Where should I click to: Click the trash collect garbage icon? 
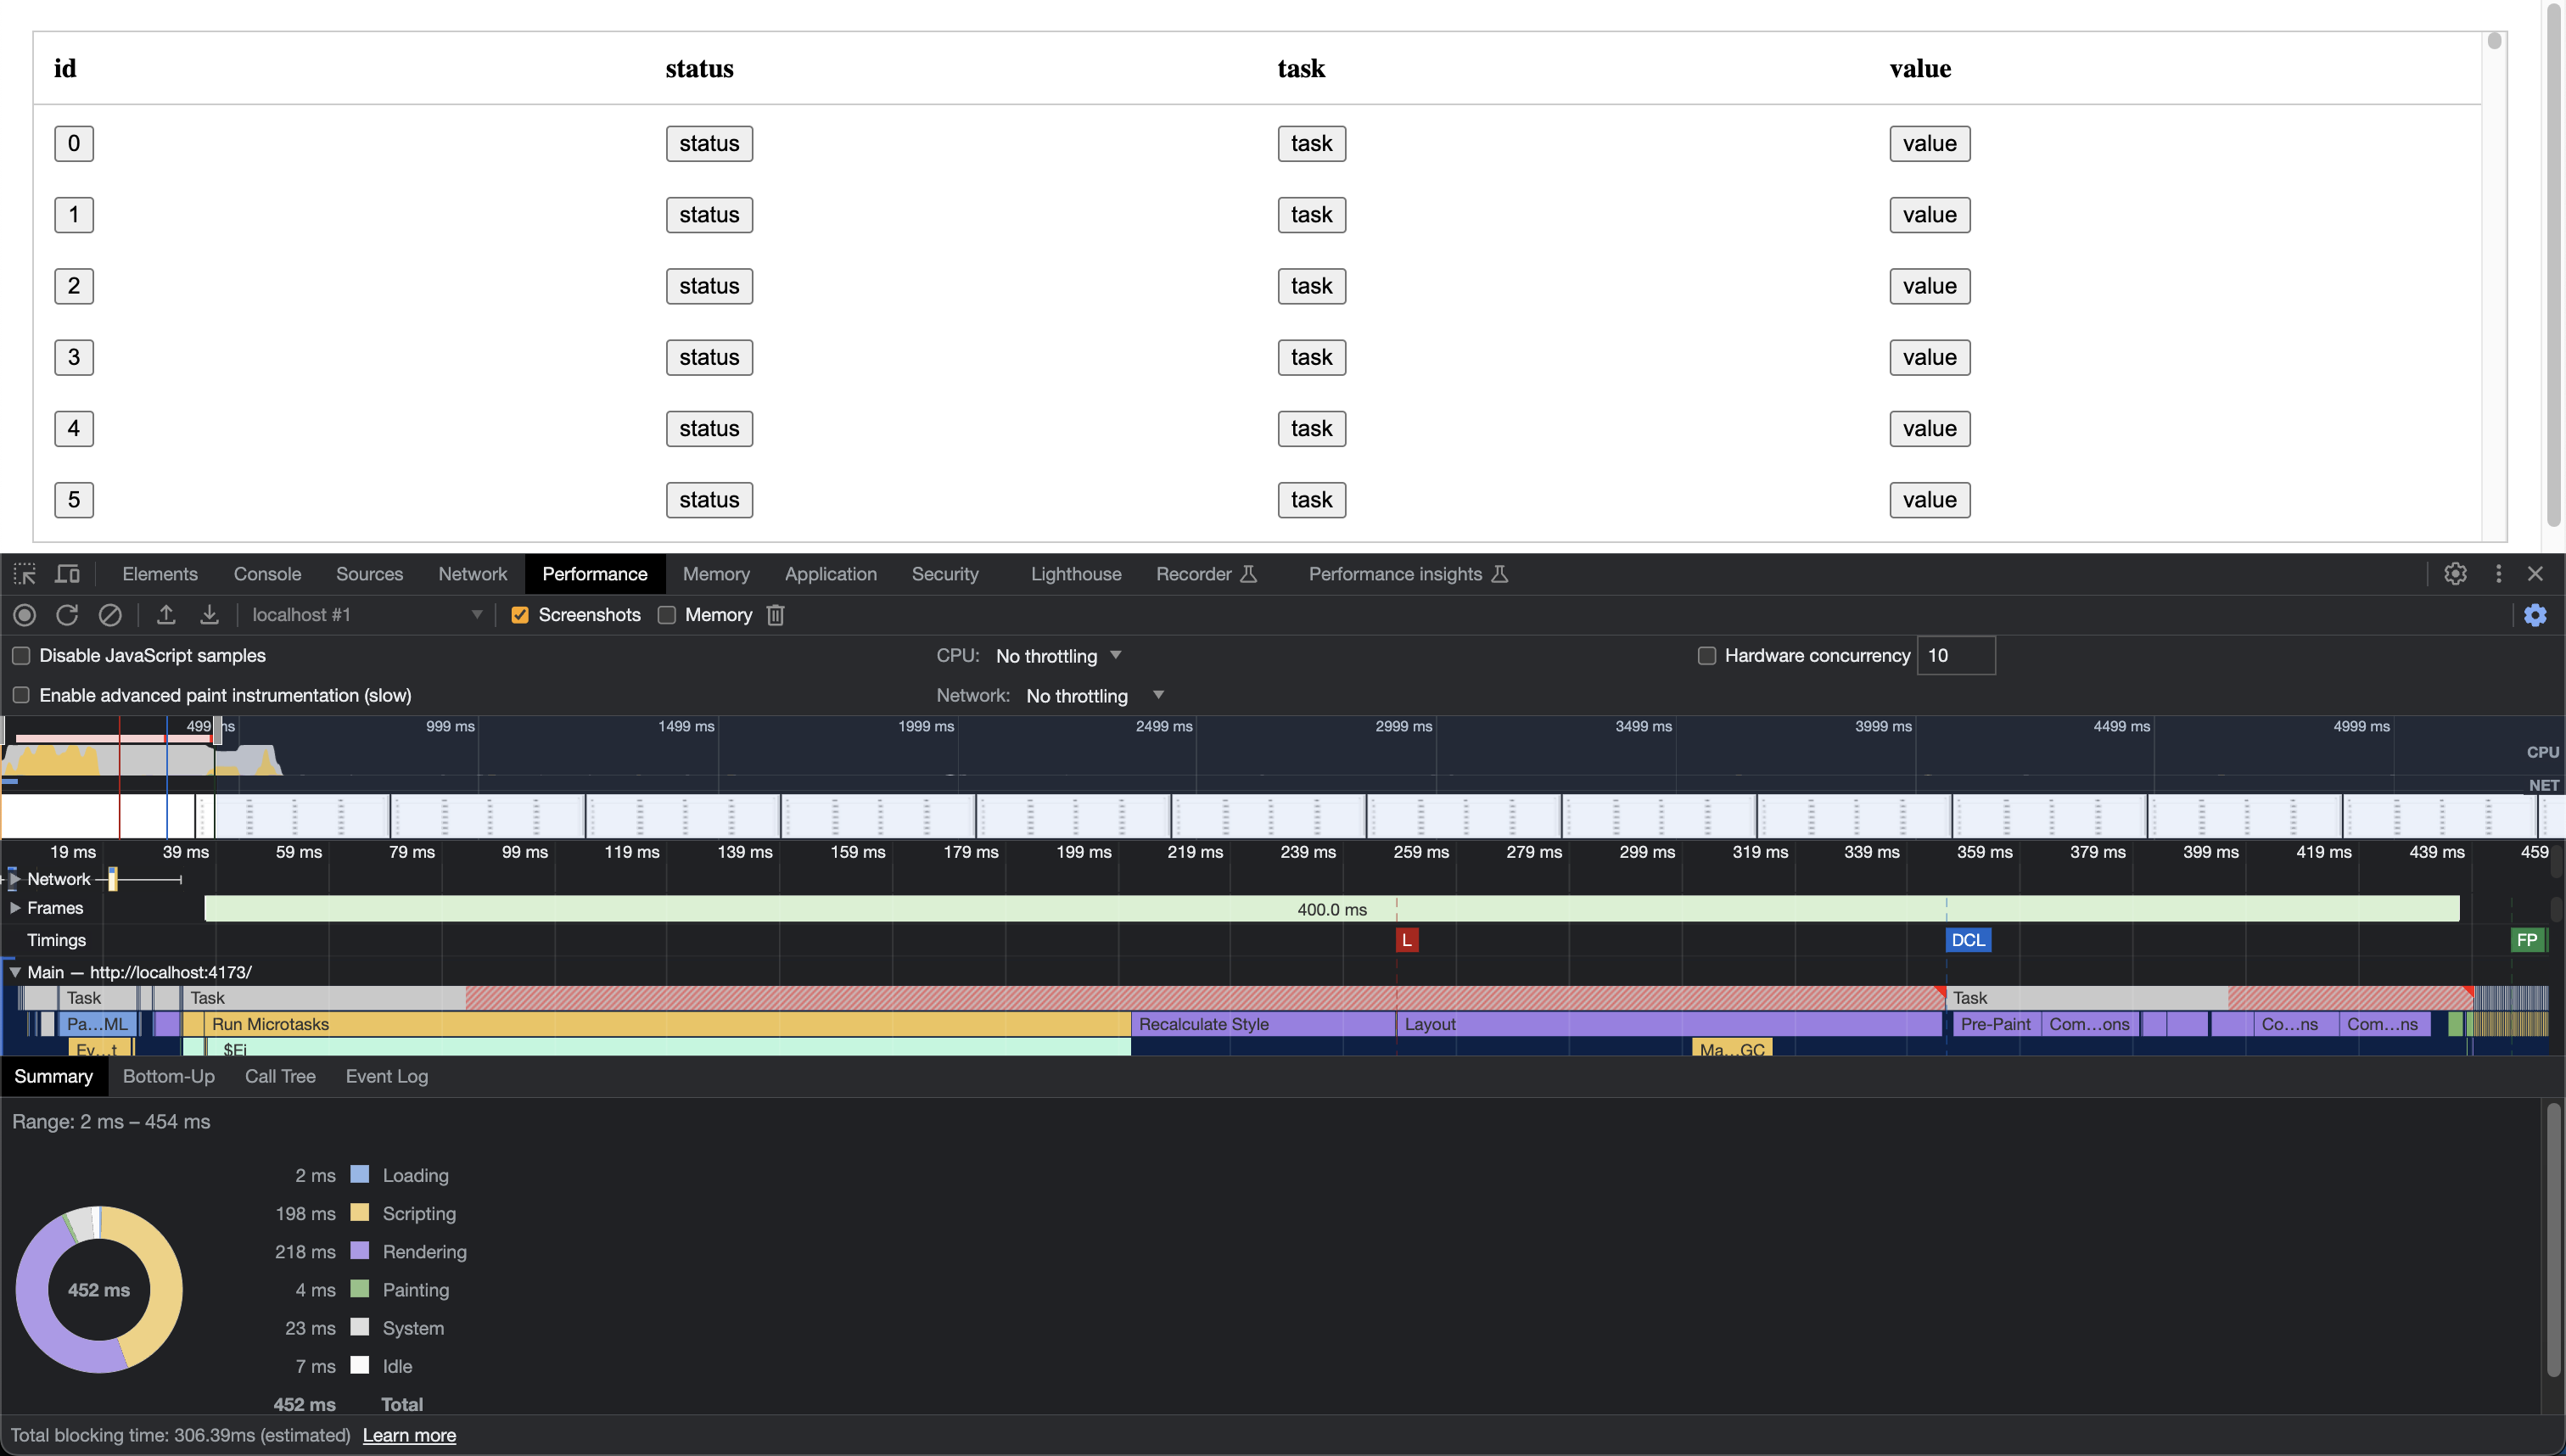[x=775, y=615]
